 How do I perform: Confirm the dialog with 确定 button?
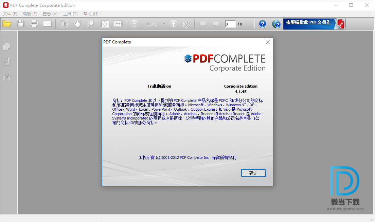point(253,173)
